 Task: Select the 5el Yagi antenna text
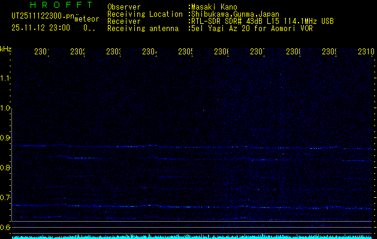[251, 28]
